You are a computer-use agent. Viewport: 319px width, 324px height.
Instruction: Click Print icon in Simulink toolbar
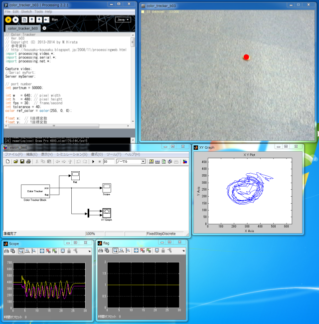point(28,161)
